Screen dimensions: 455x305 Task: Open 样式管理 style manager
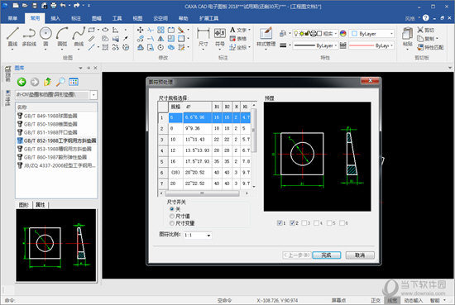click(266, 38)
